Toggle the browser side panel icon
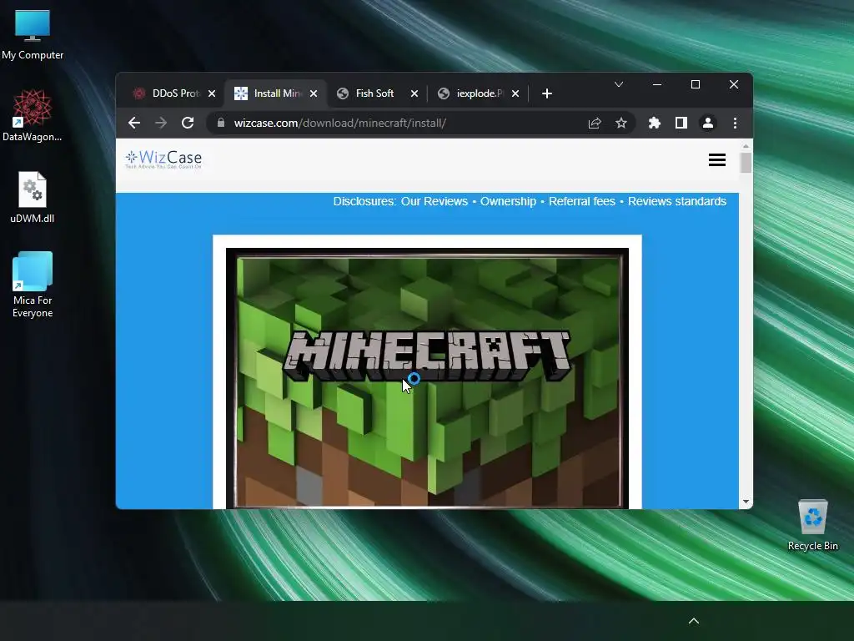854x641 pixels. click(681, 124)
